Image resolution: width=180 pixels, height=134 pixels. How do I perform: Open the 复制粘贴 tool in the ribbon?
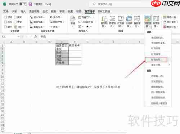coord(104,22)
